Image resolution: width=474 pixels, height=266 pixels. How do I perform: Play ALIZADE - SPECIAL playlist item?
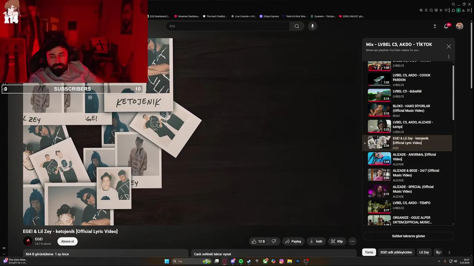point(407,192)
